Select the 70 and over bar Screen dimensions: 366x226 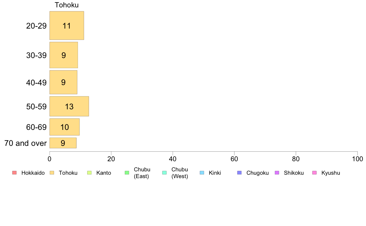63,143
